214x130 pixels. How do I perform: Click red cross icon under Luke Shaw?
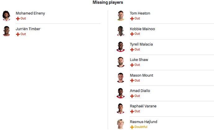[132, 65]
